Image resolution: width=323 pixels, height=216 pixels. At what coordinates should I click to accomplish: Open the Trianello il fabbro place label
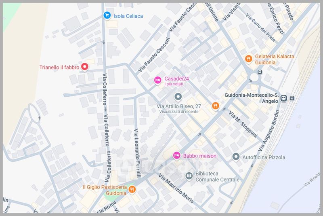click(x=59, y=67)
